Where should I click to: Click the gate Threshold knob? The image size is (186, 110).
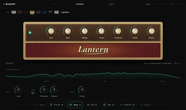tap(44, 90)
